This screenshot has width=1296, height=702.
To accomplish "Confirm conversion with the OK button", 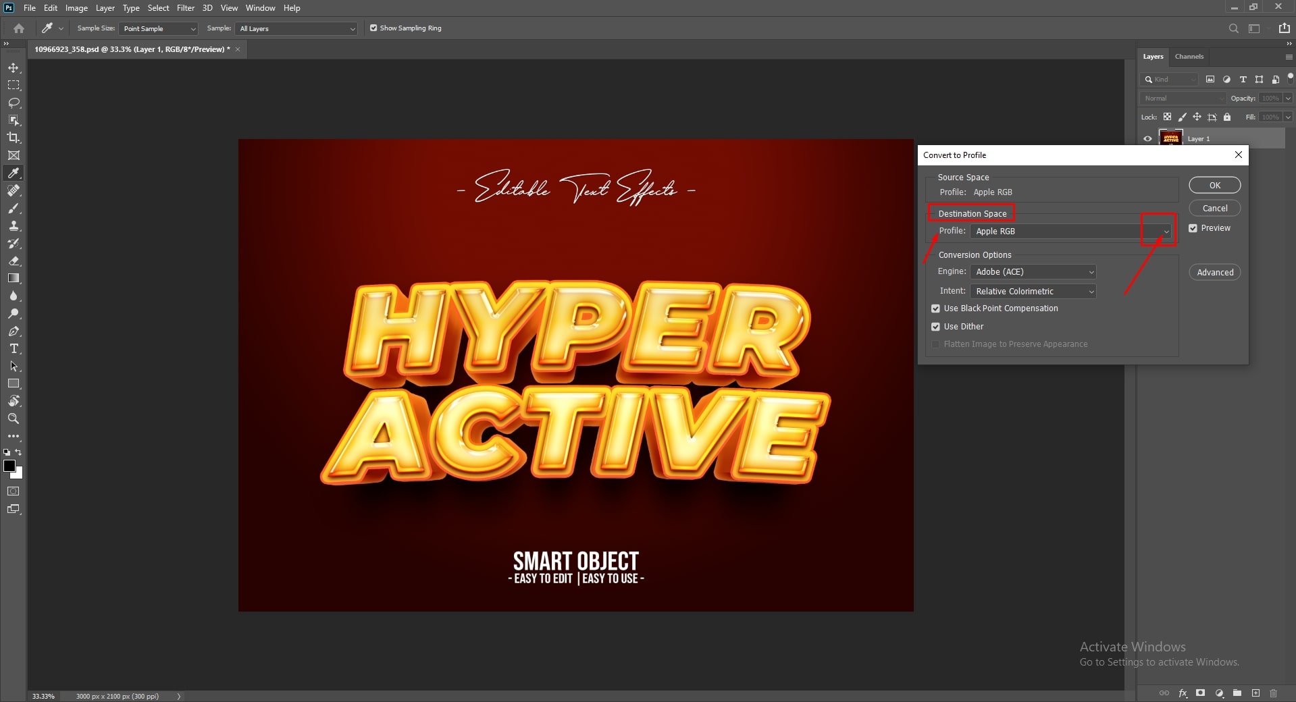I will (1214, 185).
